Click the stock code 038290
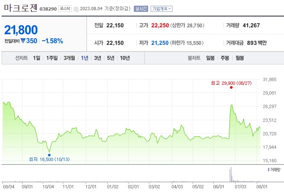 (x=48, y=9)
